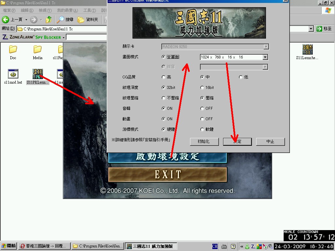Open the back history dropdown arrow

(26, 20)
